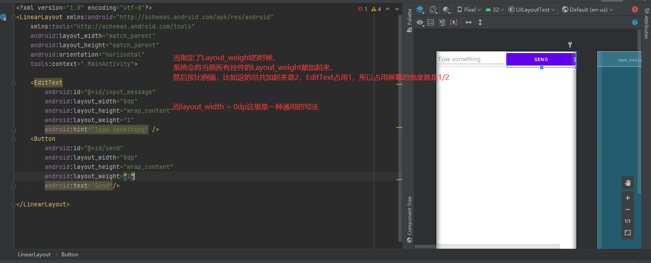Click the android:id="@+id/send" line
Screen dimensions: 651x263
tap(84, 148)
